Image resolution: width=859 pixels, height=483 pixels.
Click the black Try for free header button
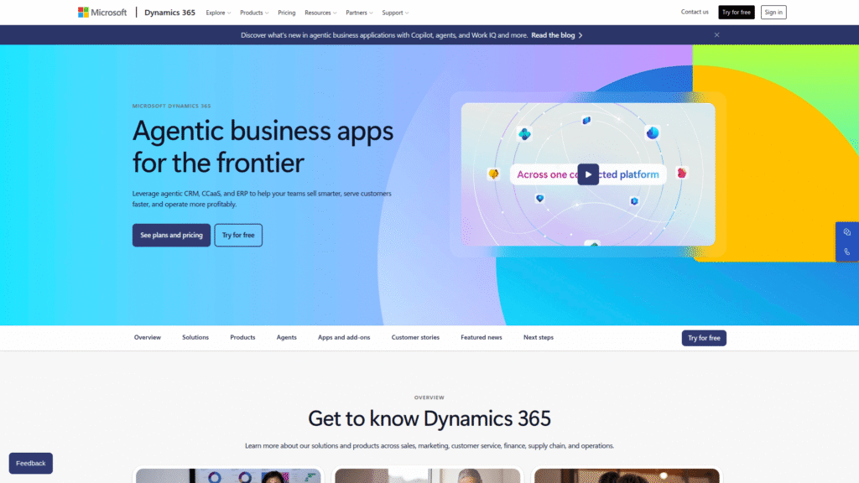tap(737, 12)
